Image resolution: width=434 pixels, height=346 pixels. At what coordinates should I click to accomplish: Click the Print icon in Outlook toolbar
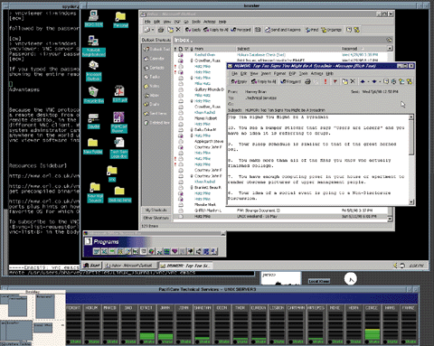pos(161,30)
